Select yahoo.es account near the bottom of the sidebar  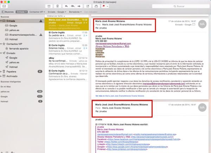[x=5, y=91]
